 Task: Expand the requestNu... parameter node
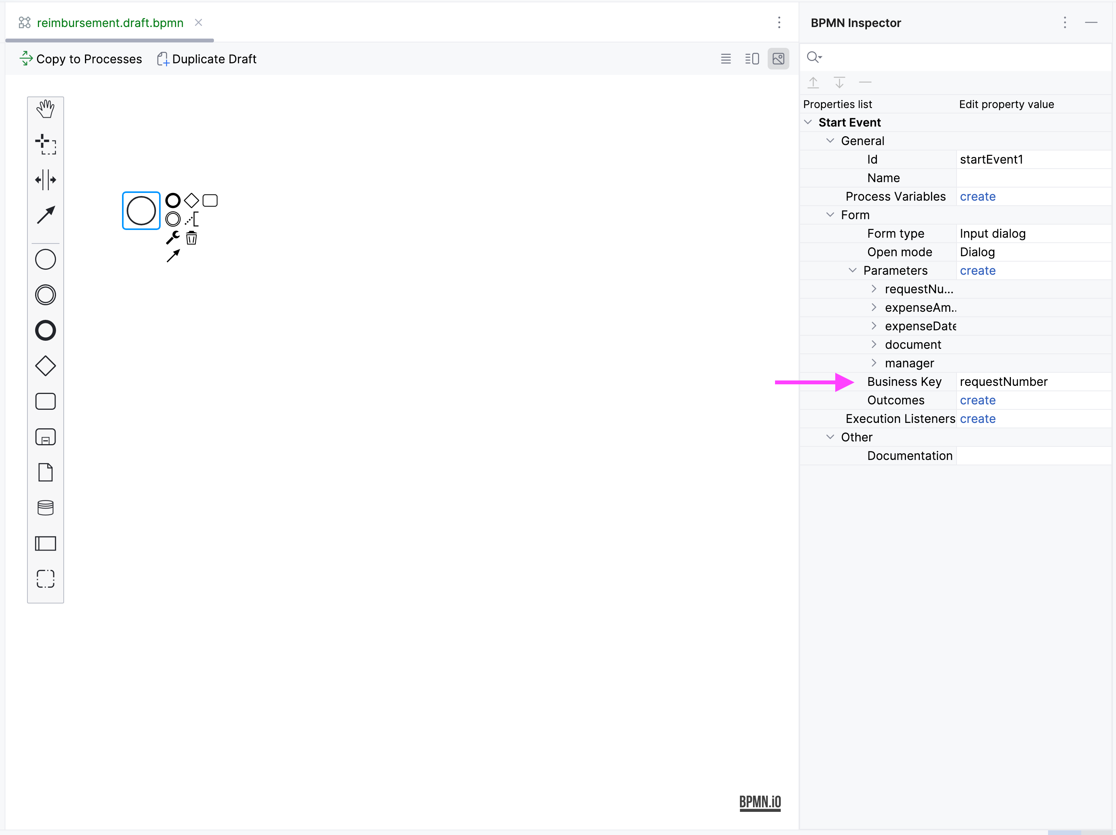(x=874, y=289)
